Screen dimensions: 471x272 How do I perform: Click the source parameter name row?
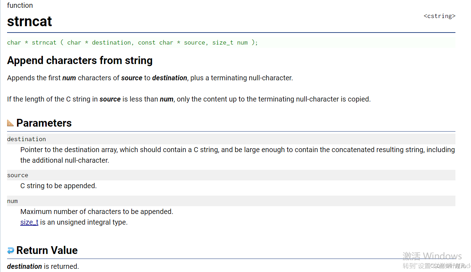231,175
